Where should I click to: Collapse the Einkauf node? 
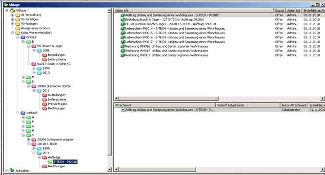point(18,37)
